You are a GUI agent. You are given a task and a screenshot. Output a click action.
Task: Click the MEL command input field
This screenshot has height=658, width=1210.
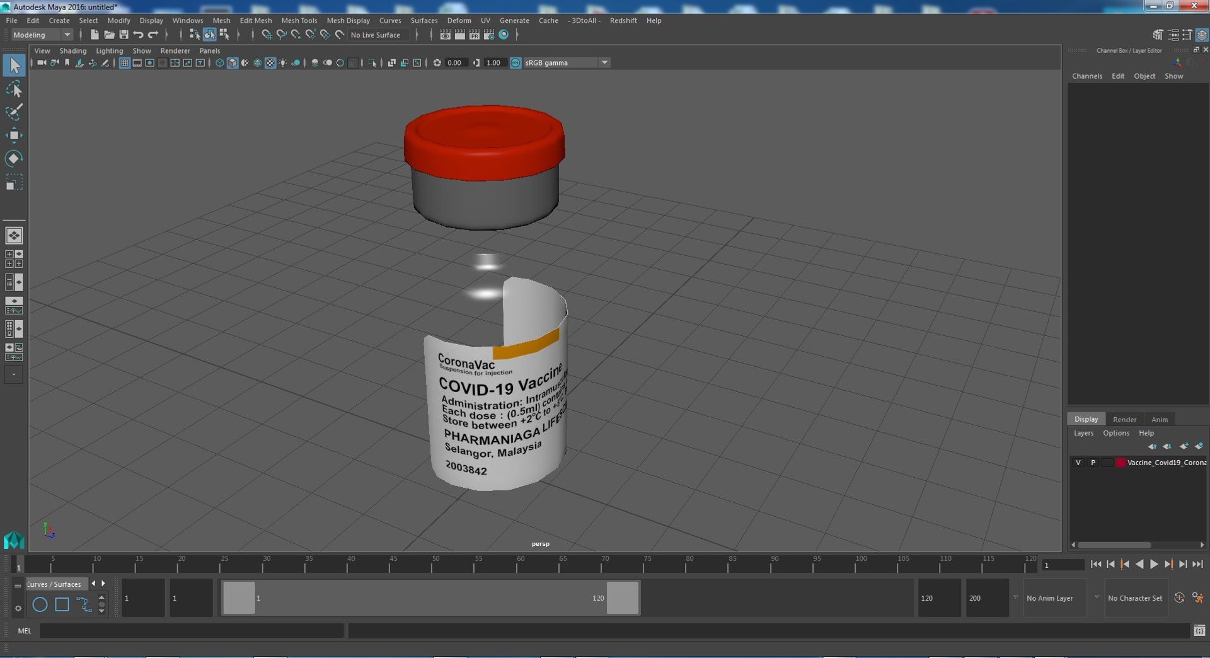pyautogui.click(x=192, y=630)
